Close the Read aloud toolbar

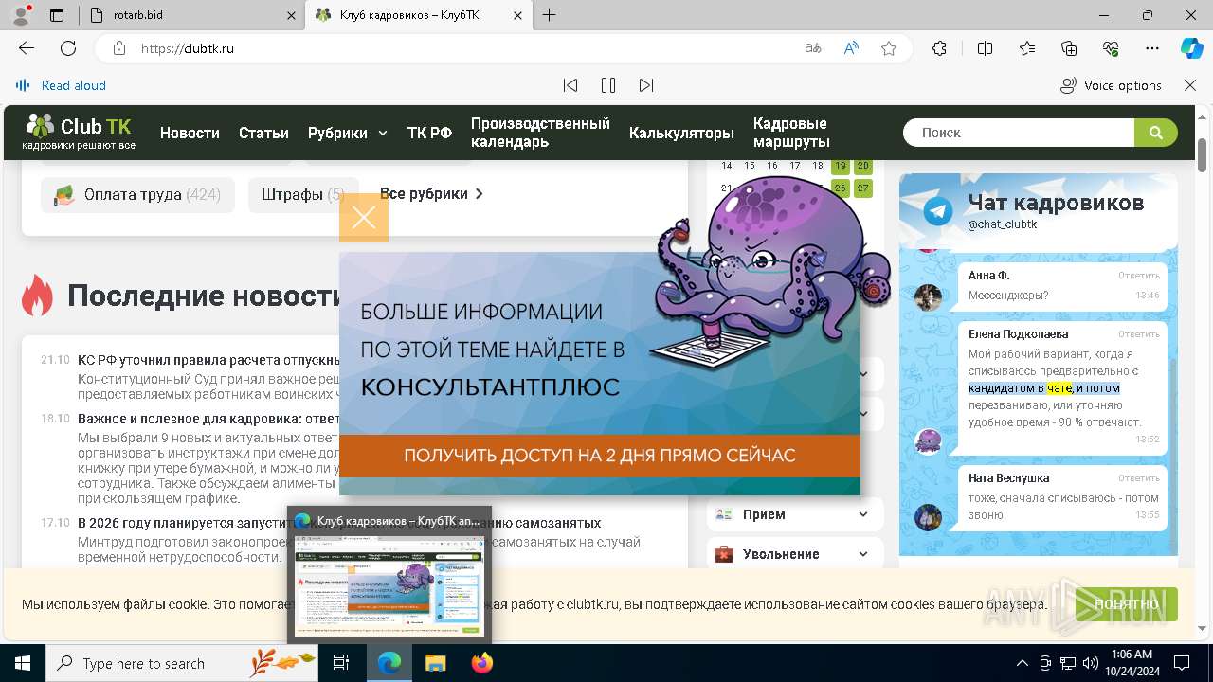(x=1190, y=85)
